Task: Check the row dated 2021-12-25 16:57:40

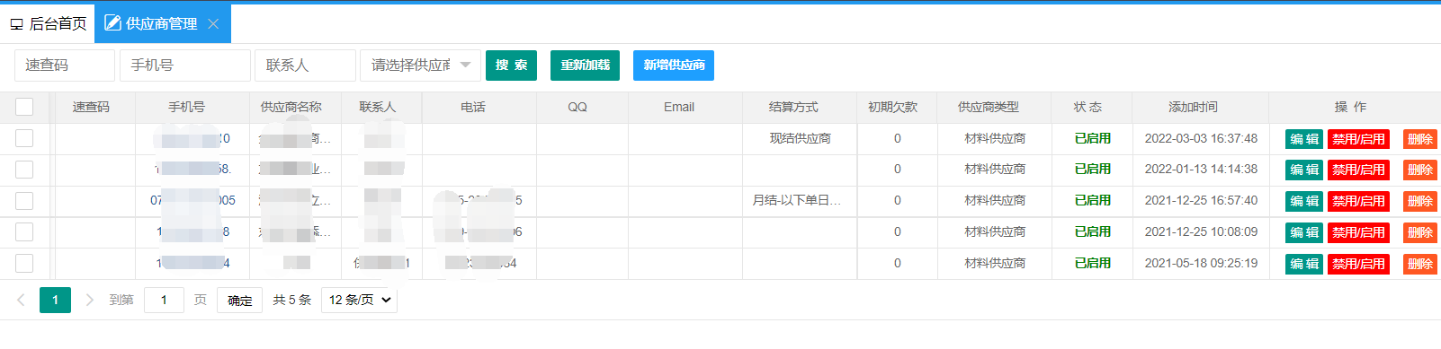Action: tap(24, 201)
